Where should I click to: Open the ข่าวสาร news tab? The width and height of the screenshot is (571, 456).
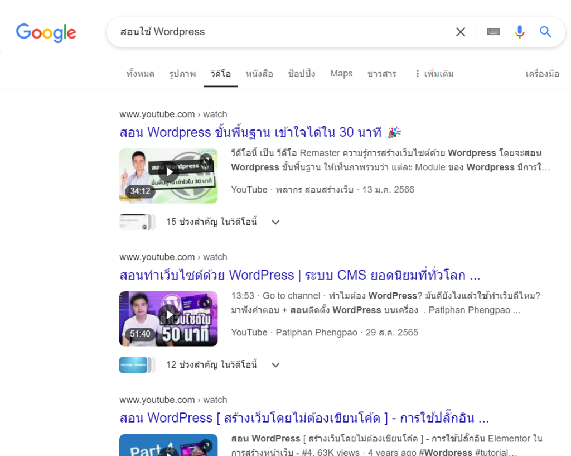click(x=382, y=74)
